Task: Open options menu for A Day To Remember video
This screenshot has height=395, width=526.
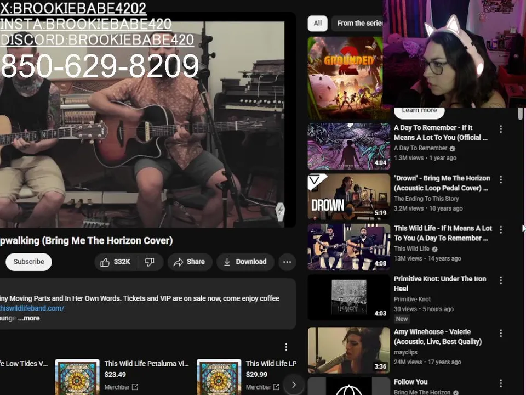Action: tap(501, 129)
